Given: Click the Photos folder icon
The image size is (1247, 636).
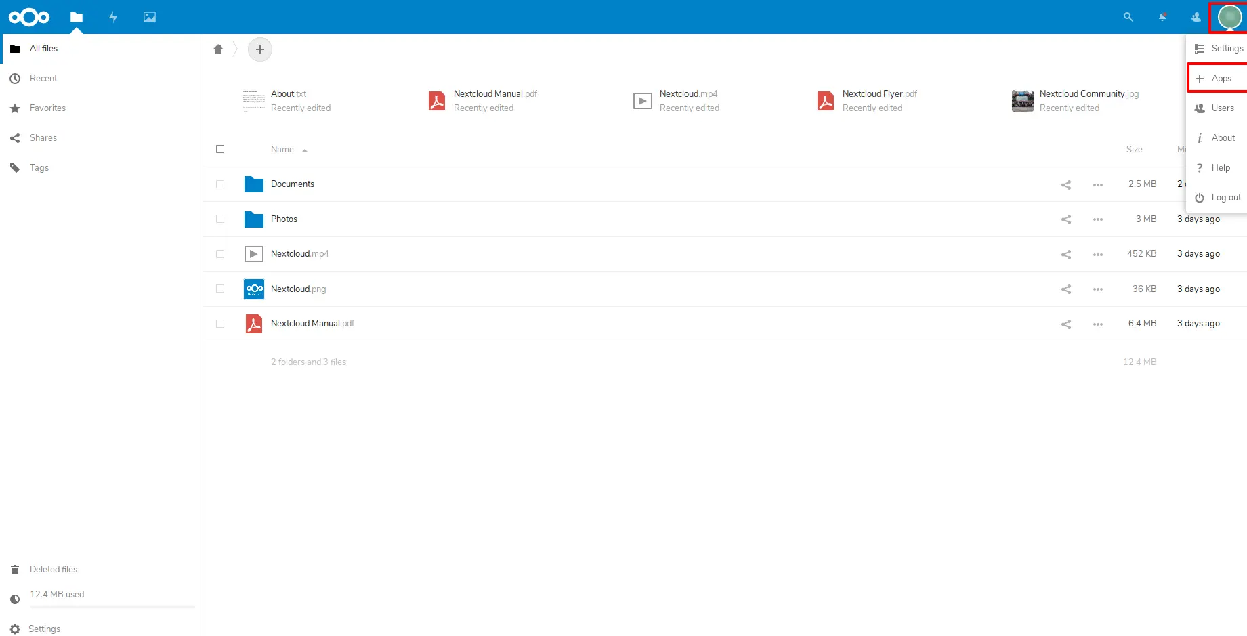Looking at the screenshot, I should [254, 219].
